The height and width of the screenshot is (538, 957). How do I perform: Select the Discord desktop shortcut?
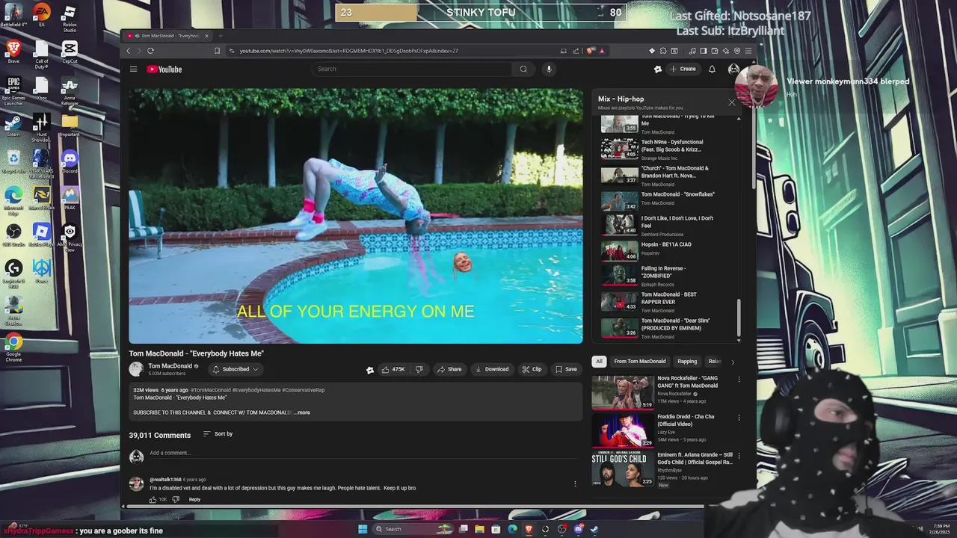(70, 161)
